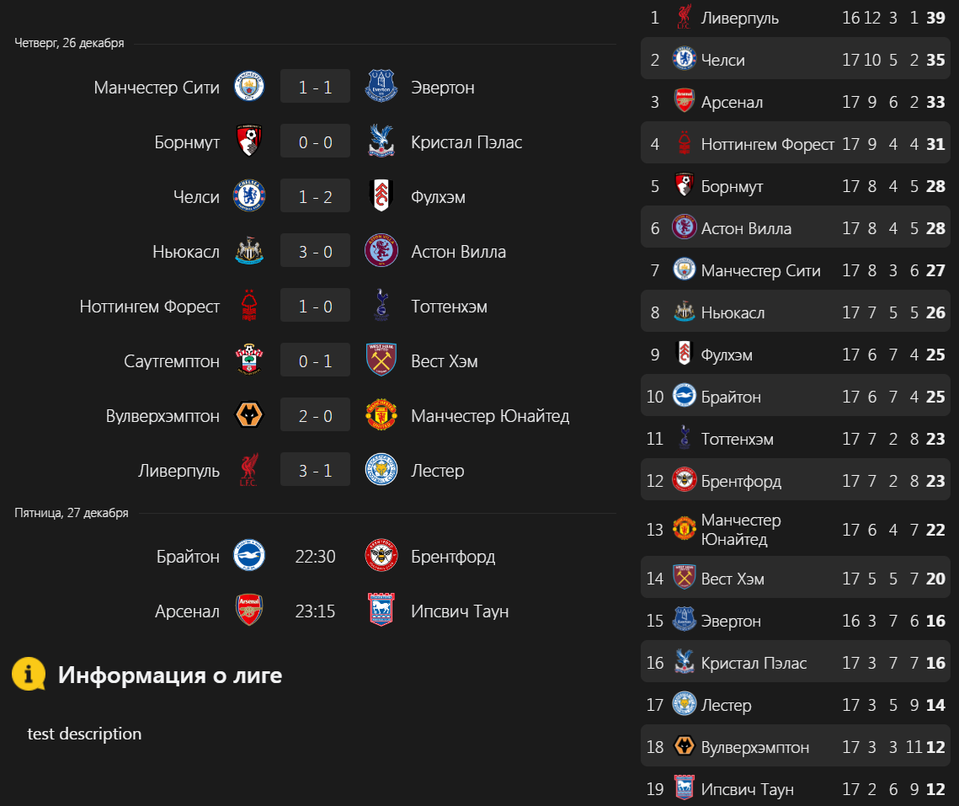Click the Tottenham crest in the match list
The width and height of the screenshot is (959, 806).
click(x=381, y=306)
